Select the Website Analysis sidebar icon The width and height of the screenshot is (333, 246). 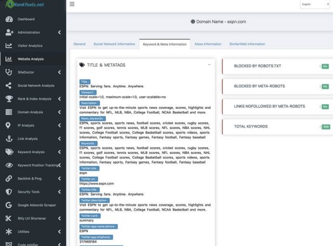click(9, 59)
